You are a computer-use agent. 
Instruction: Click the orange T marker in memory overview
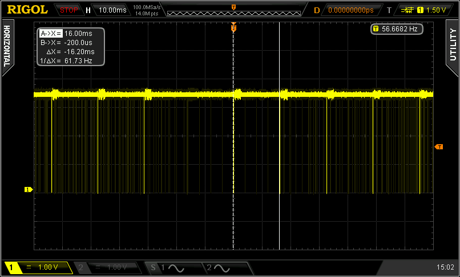point(234,7)
